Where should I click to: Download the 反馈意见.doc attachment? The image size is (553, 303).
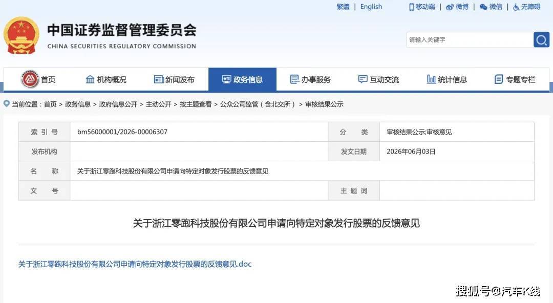(135, 264)
